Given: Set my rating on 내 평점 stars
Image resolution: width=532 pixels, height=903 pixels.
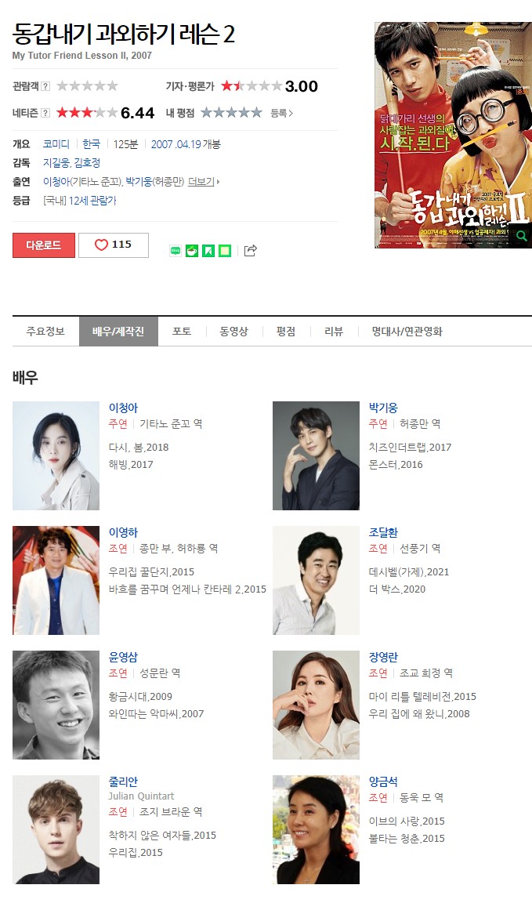Looking at the screenshot, I should pyautogui.click(x=231, y=112).
